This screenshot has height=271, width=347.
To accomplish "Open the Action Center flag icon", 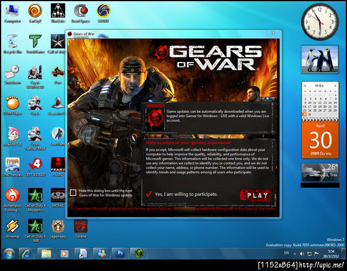I will point(316,254).
